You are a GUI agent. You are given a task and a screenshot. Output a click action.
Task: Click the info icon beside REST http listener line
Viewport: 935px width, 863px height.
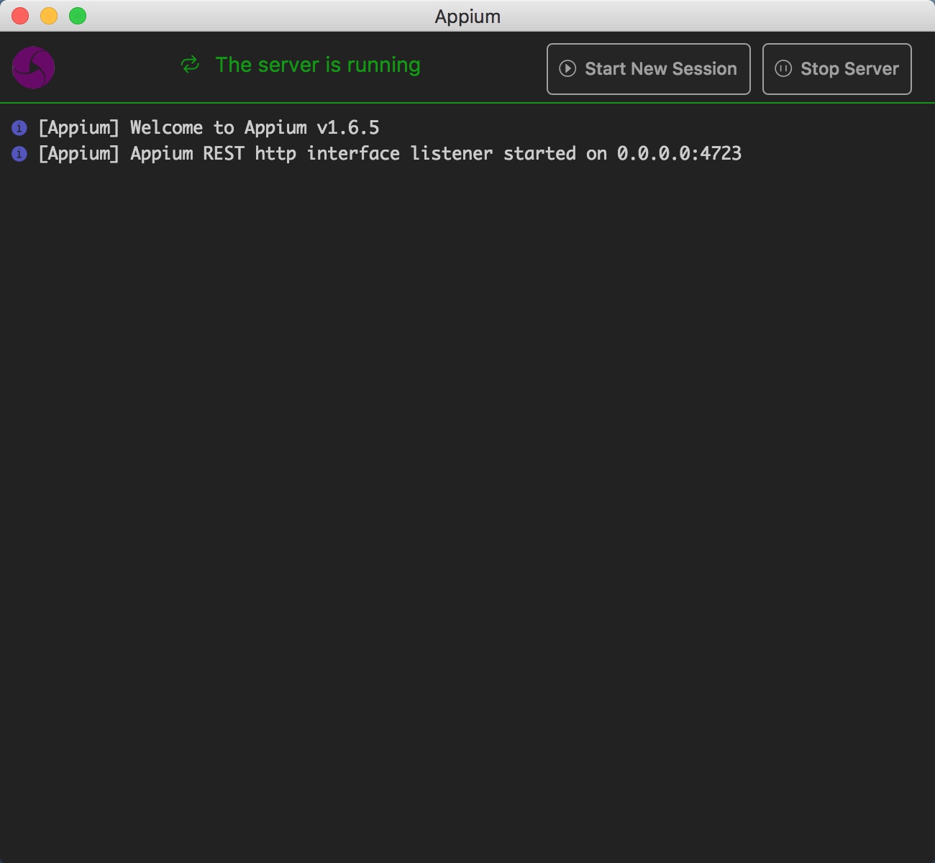pyautogui.click(x=19, y=154)
